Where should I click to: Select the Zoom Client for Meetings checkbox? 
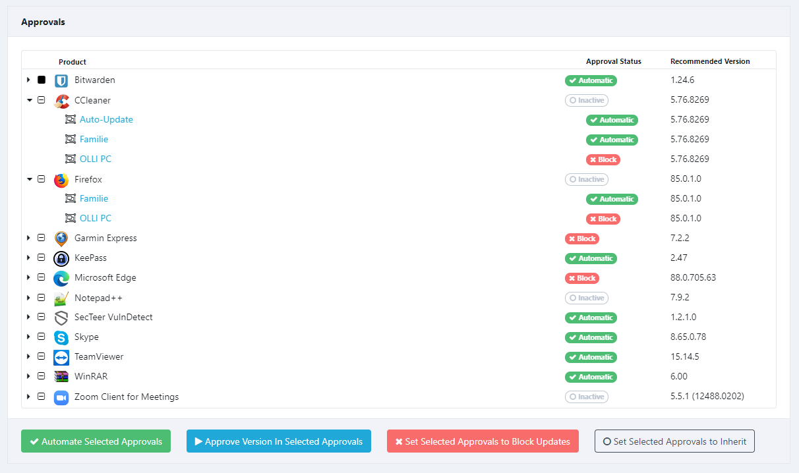coord(42,397)
